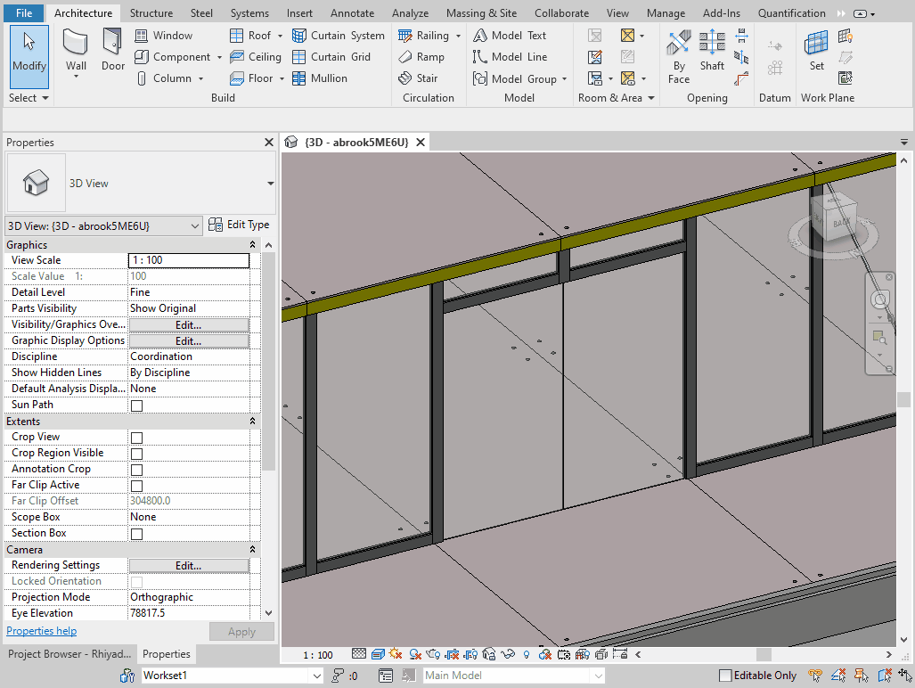
Task: Open the Worksets dropdown showing Workset1
Action: pos(317,675)
